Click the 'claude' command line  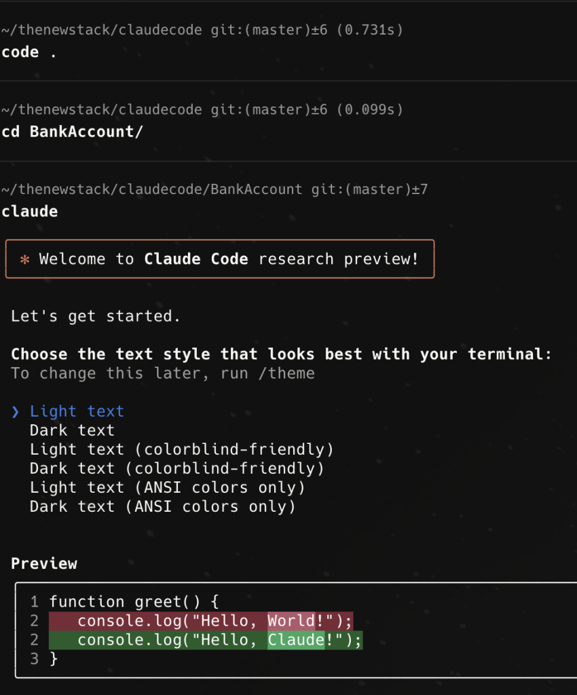tap(30, 212)
